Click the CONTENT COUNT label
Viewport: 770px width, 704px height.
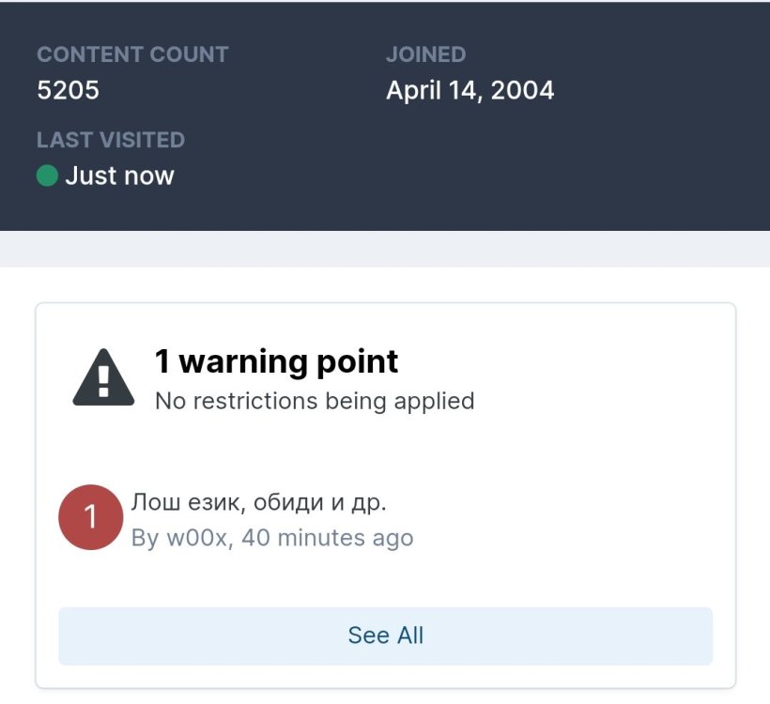pos(132,54)
